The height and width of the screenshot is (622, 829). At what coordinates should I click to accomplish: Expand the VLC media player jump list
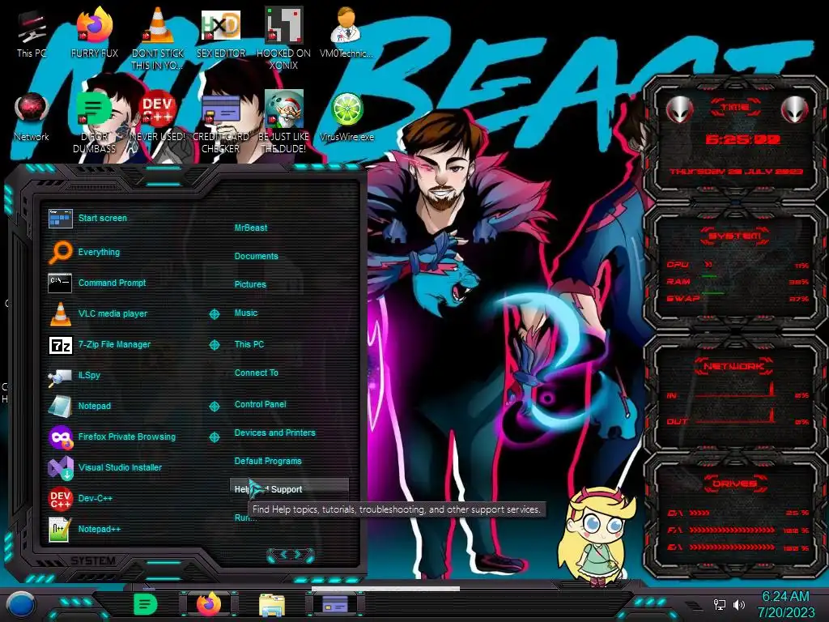point(214,314)
